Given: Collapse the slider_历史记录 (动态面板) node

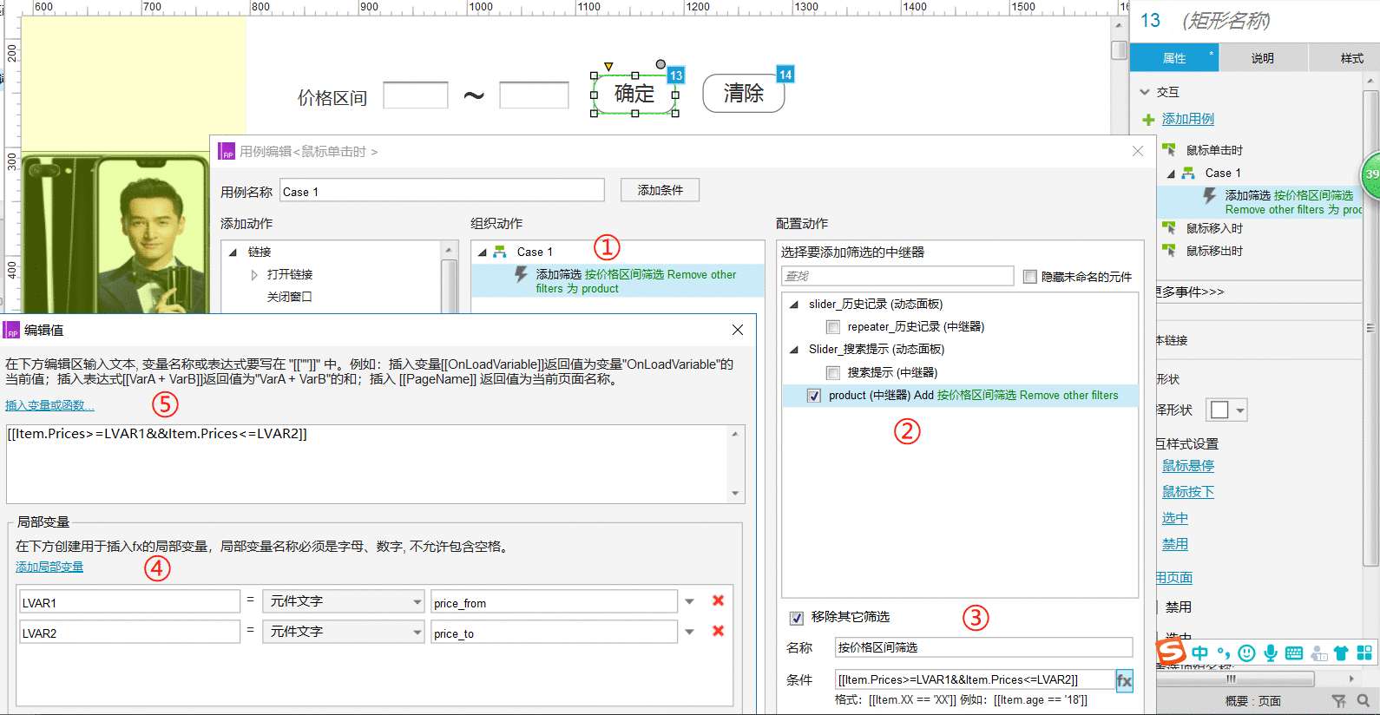Looking at the screenshot, I should click(793, 305).
